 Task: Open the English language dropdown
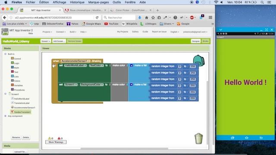click(x=175, y=32)
